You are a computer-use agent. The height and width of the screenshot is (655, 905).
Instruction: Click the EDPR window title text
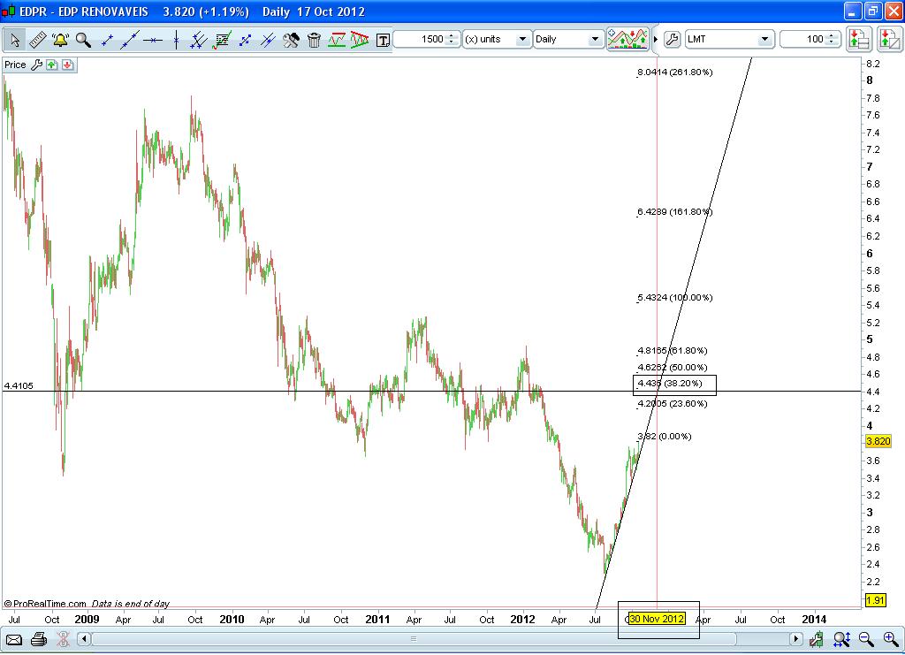(x=84, y=11)
